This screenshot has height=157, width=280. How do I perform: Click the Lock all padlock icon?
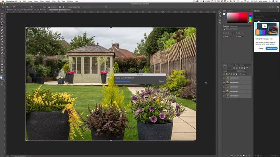tap(236, 74)
